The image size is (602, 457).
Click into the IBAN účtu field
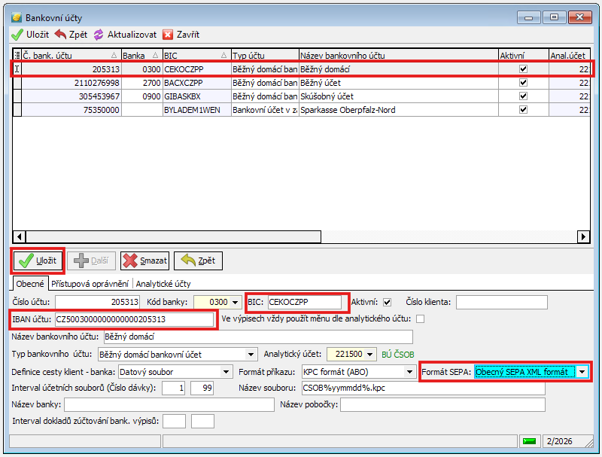[134, 319]
